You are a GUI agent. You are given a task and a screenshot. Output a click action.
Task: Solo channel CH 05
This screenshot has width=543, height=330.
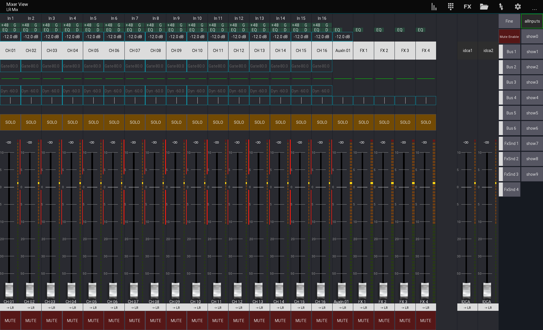pos(93,122)
